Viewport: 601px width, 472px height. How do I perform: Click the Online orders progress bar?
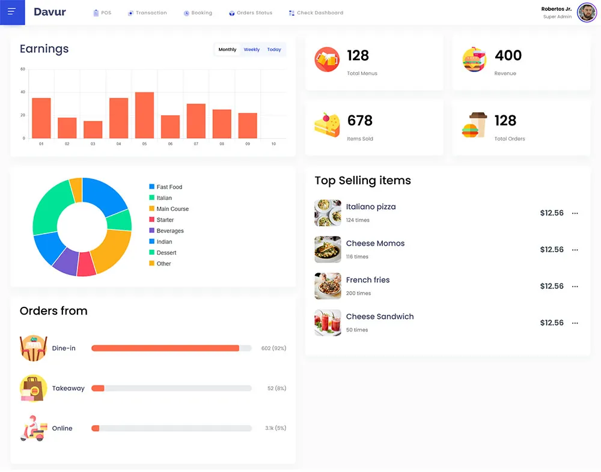(171, 428)
